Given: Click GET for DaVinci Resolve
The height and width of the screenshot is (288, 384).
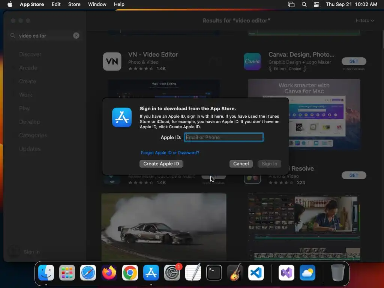Looking at the screenshot, I should point(354,175).
